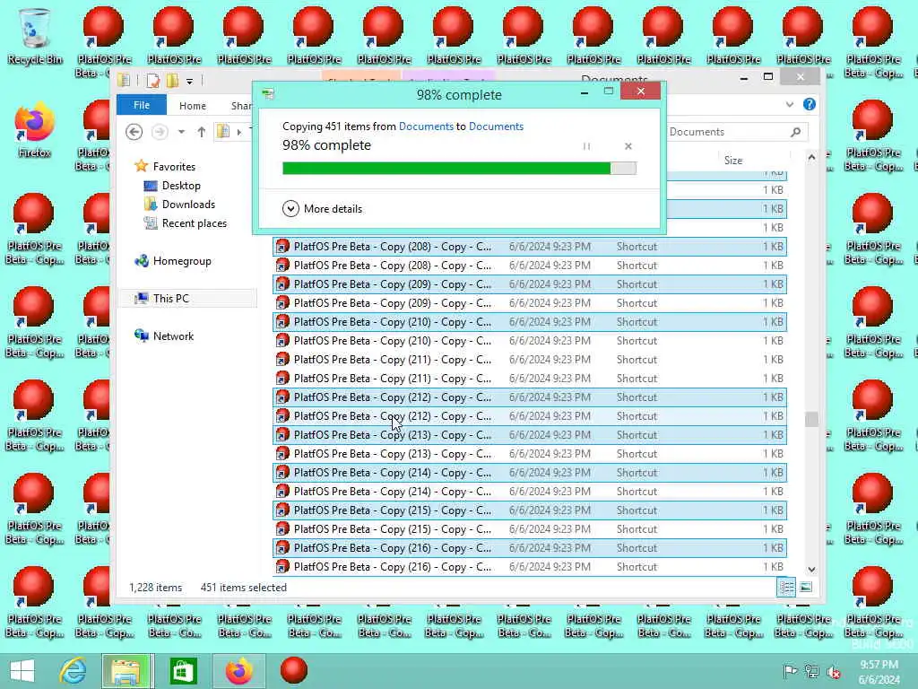Click the green copy progress bar
The height and width of the screenshot is (689, 918).
459,169
